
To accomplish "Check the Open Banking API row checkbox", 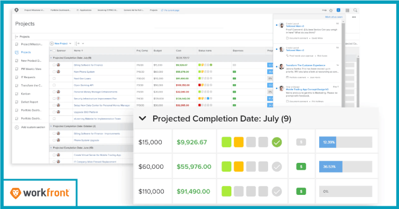I will [54, 85].
